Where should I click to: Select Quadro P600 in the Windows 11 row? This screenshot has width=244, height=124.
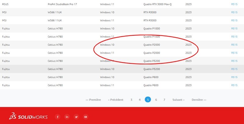pos(151,85)
